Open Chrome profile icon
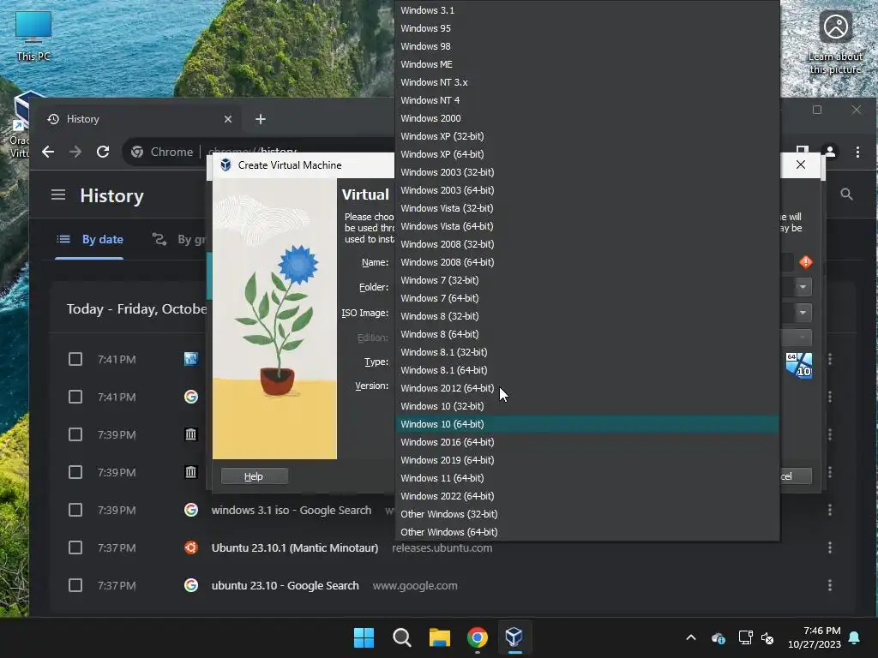 point(830,152)
